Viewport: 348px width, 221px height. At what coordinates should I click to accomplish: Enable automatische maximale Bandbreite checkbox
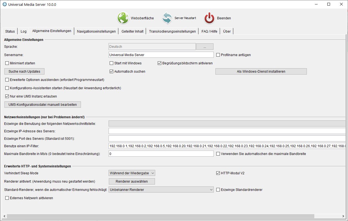(218, 154)
